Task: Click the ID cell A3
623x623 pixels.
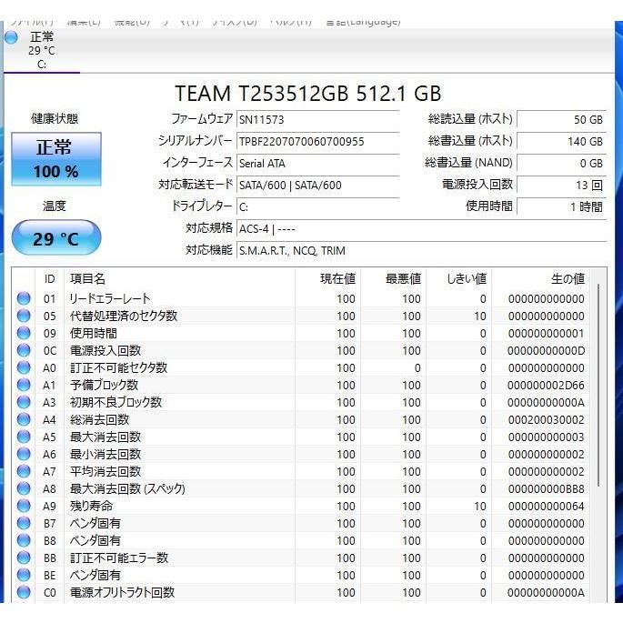Action: 50,403
